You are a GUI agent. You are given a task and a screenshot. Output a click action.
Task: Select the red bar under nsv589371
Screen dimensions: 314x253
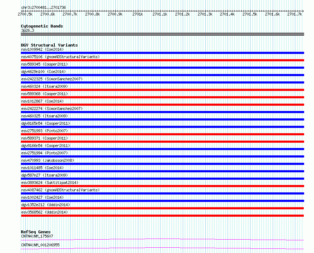click(x=162, y=142)
